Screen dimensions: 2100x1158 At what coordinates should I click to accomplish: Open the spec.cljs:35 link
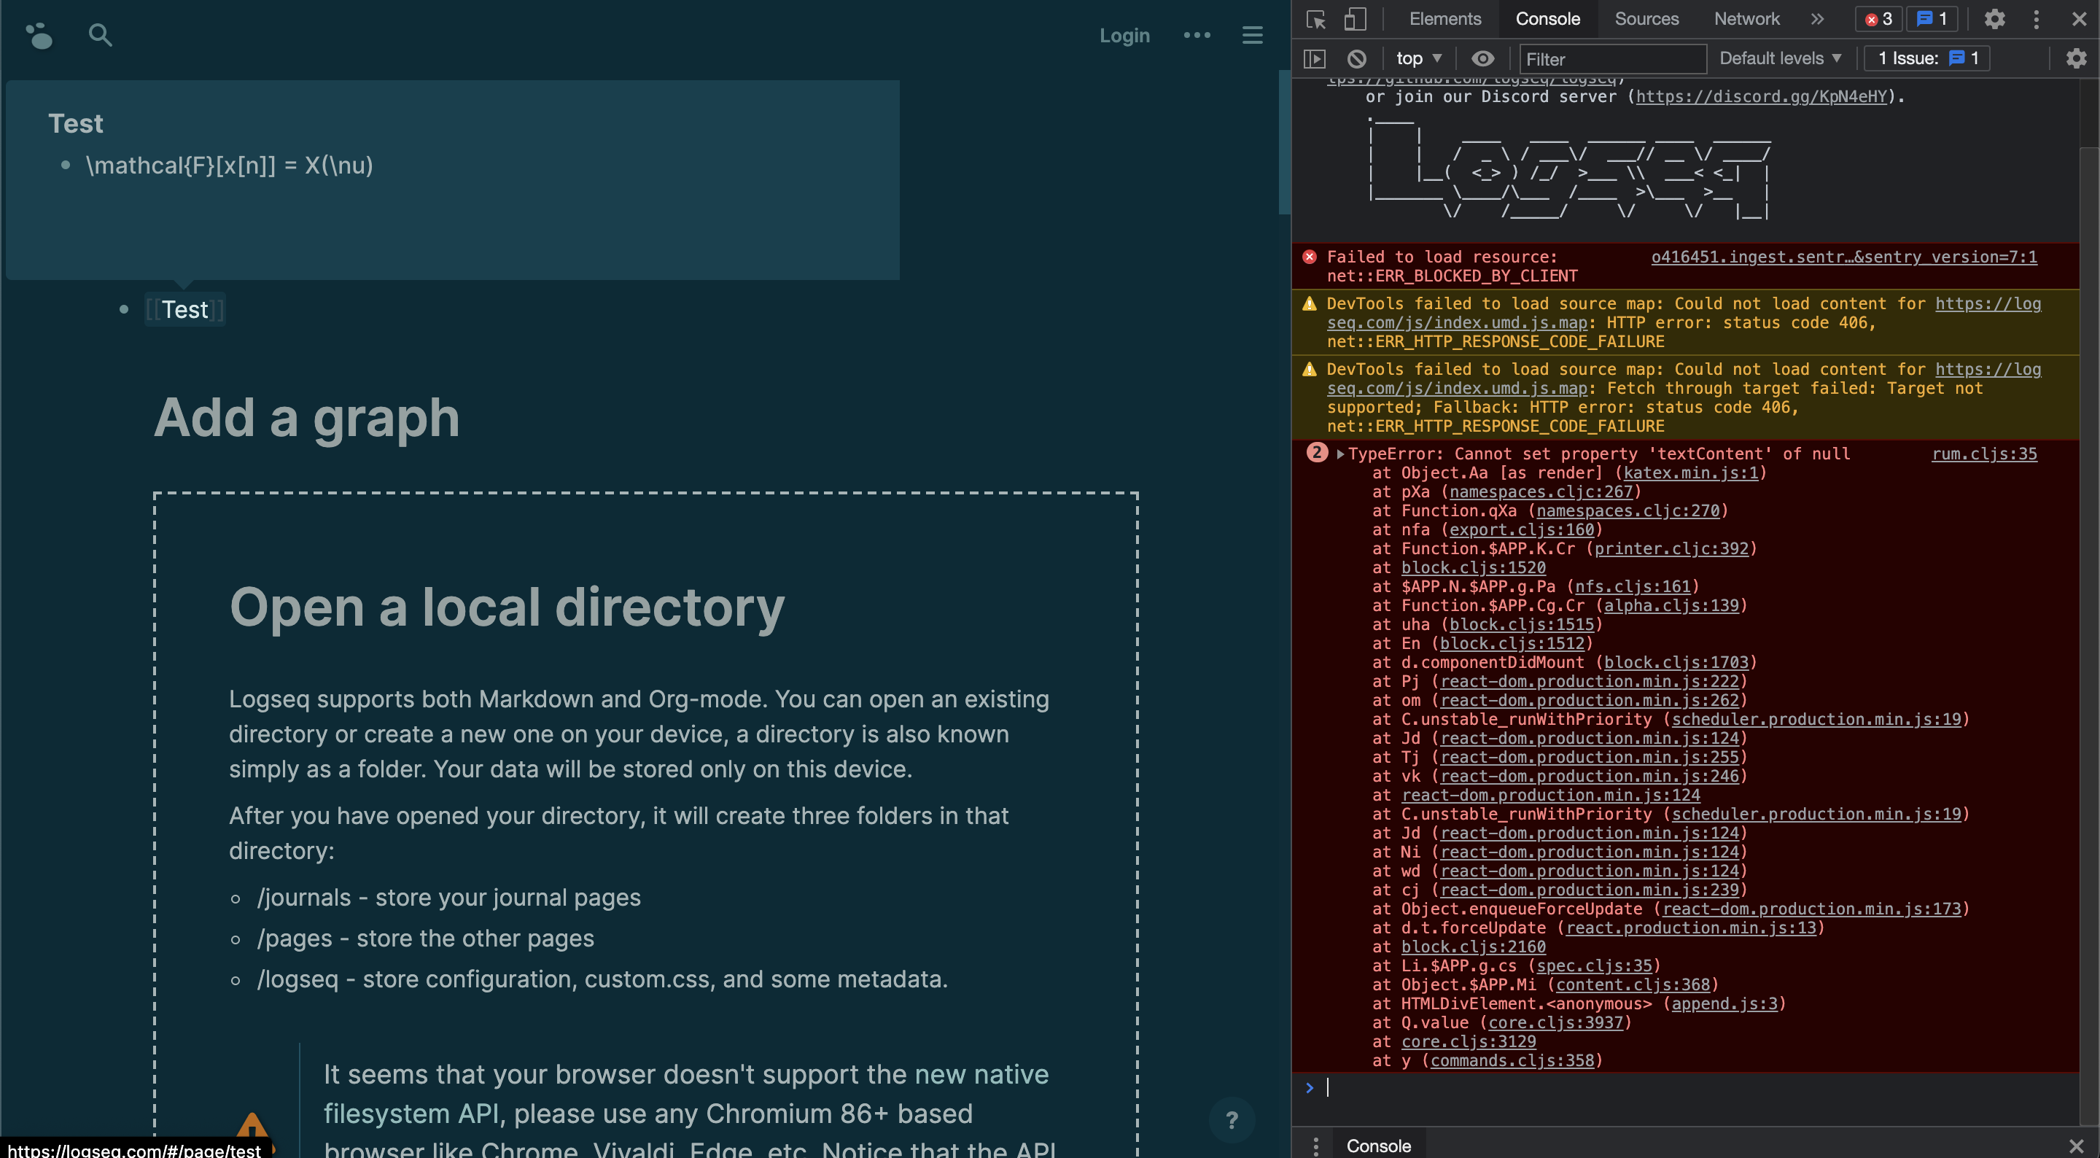coord(1594,965)
